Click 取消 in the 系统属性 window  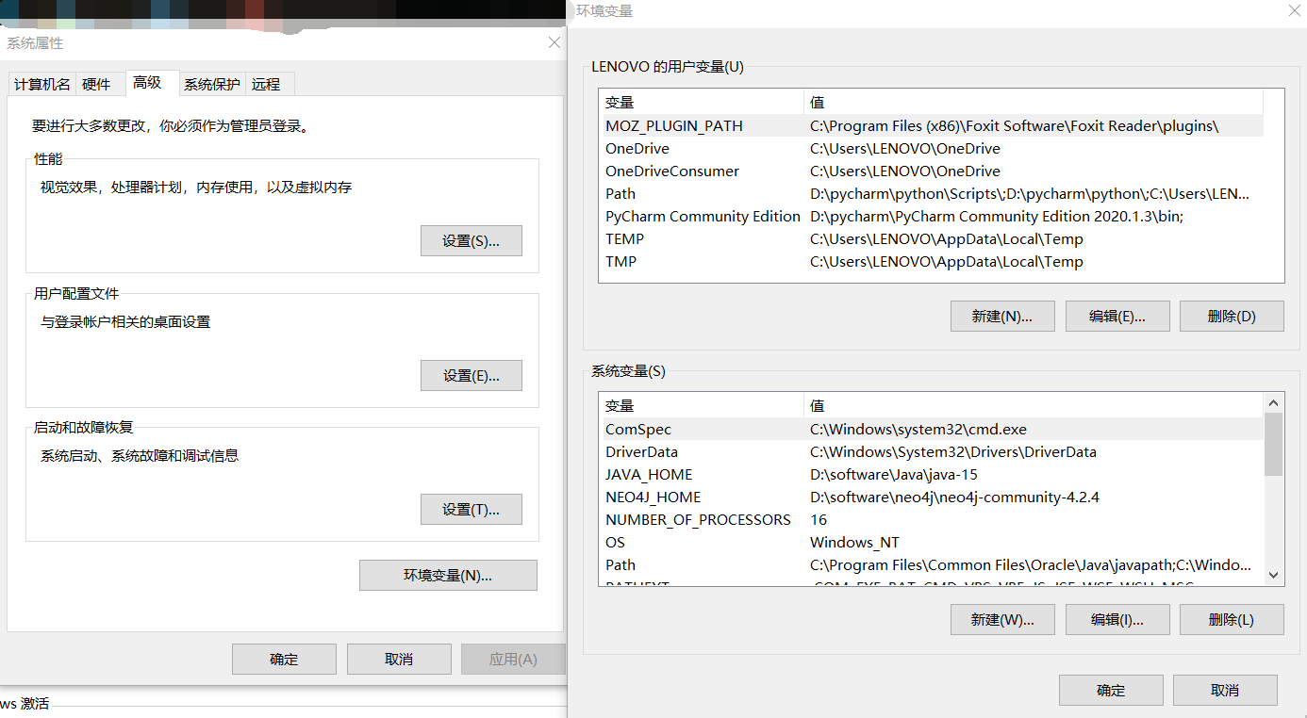pos(399,660)
